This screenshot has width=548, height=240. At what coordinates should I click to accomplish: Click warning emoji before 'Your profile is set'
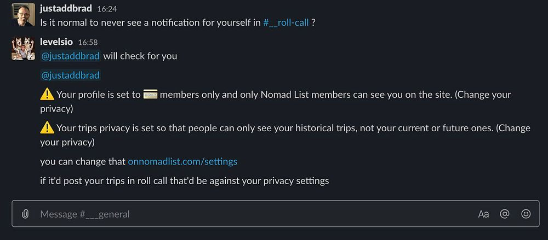click(47, 95)
